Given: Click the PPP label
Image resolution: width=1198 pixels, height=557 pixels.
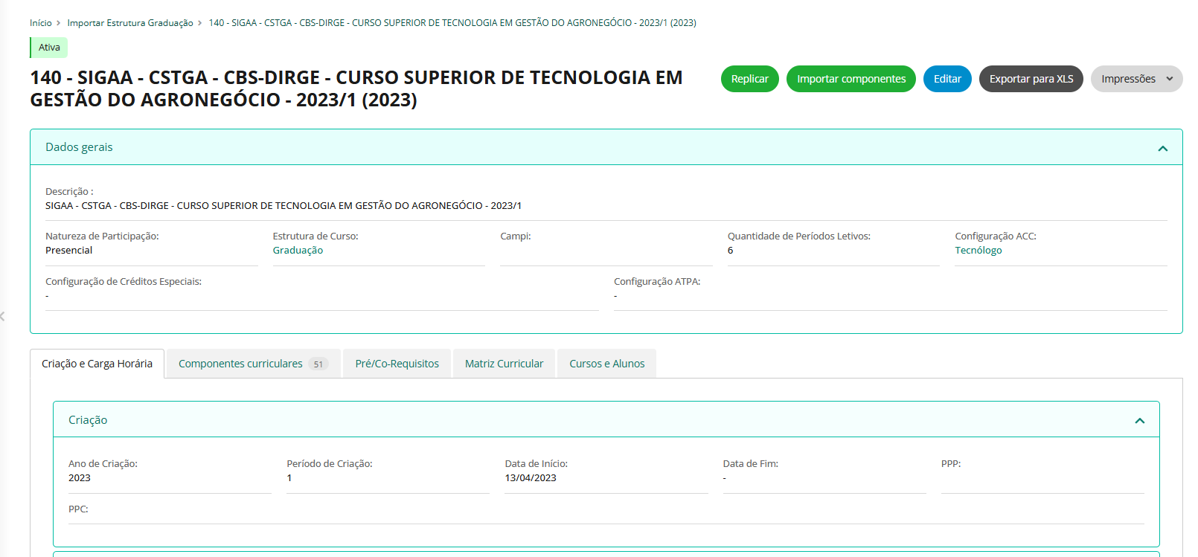Looking at the screenshot, I should click(x=951, y=464).
